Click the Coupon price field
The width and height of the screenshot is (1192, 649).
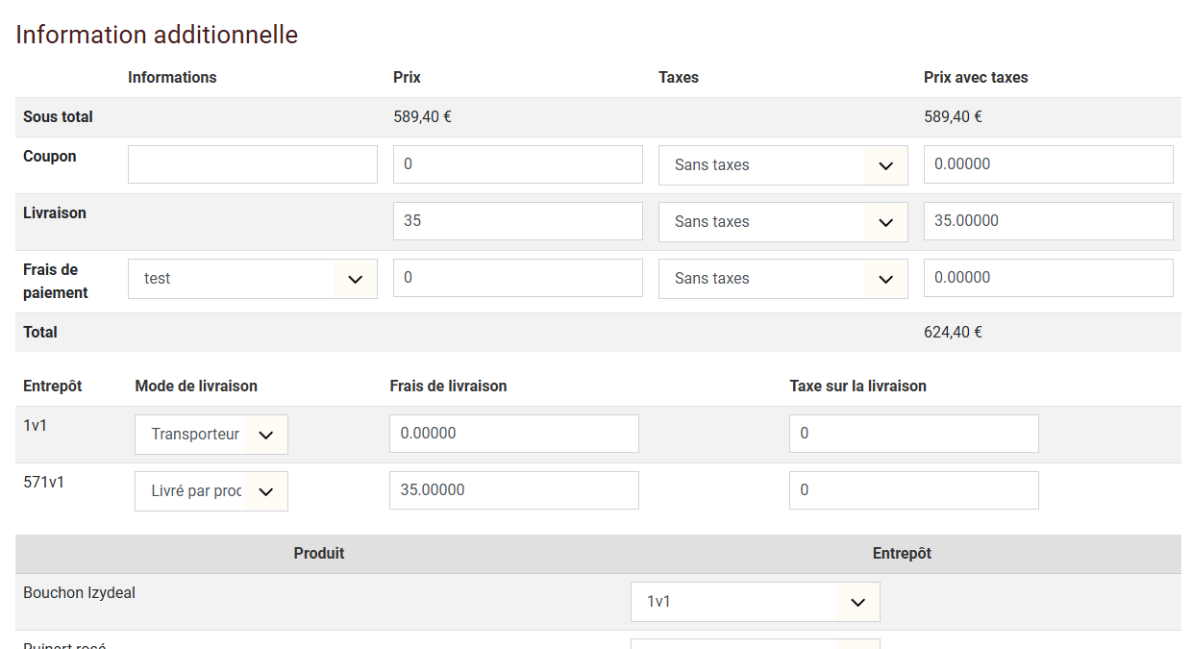click(517, 164)
